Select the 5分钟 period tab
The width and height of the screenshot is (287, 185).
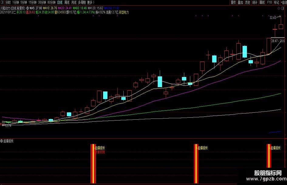pyautogui.click(x=24, y=2)
